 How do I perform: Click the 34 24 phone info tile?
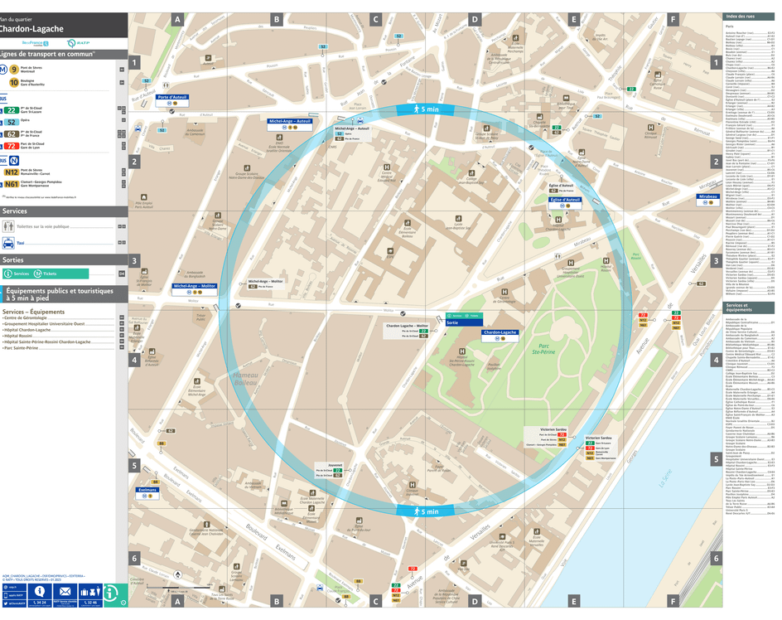[39, 593]
